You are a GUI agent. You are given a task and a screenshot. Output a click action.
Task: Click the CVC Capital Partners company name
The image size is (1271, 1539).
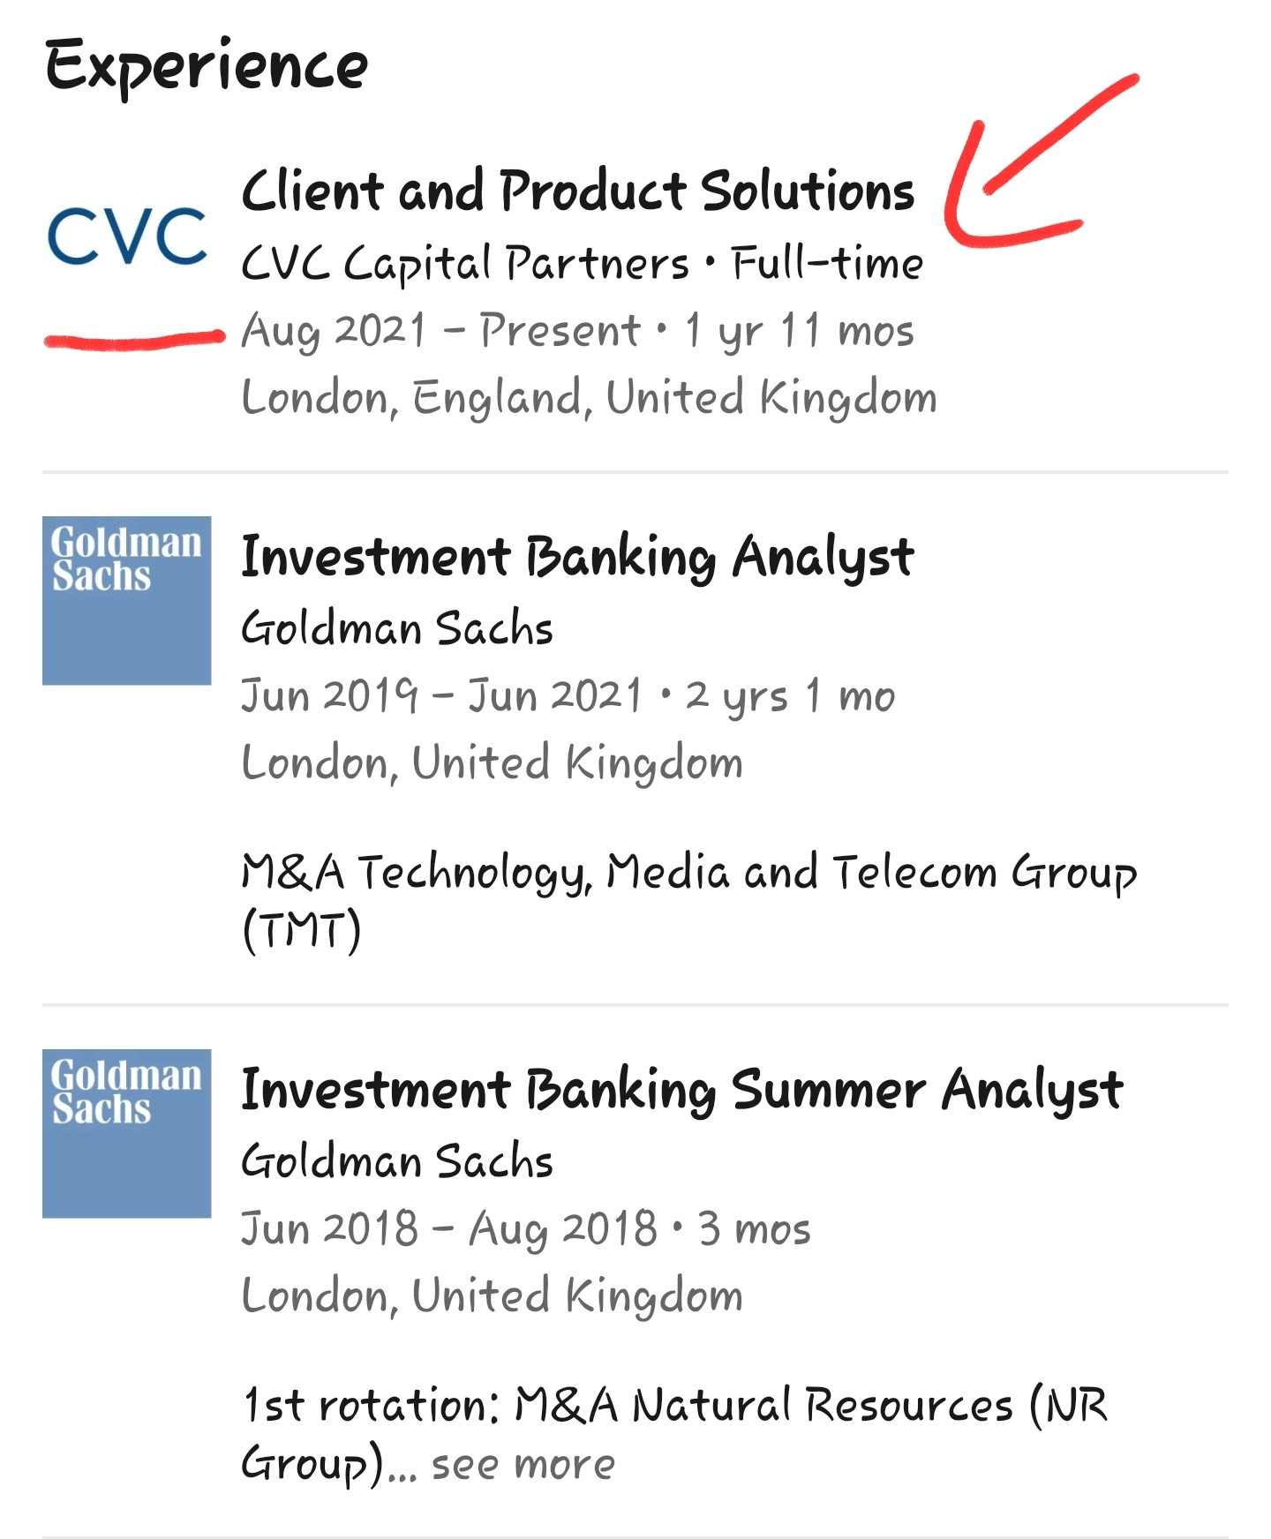(x=465, y=263)
